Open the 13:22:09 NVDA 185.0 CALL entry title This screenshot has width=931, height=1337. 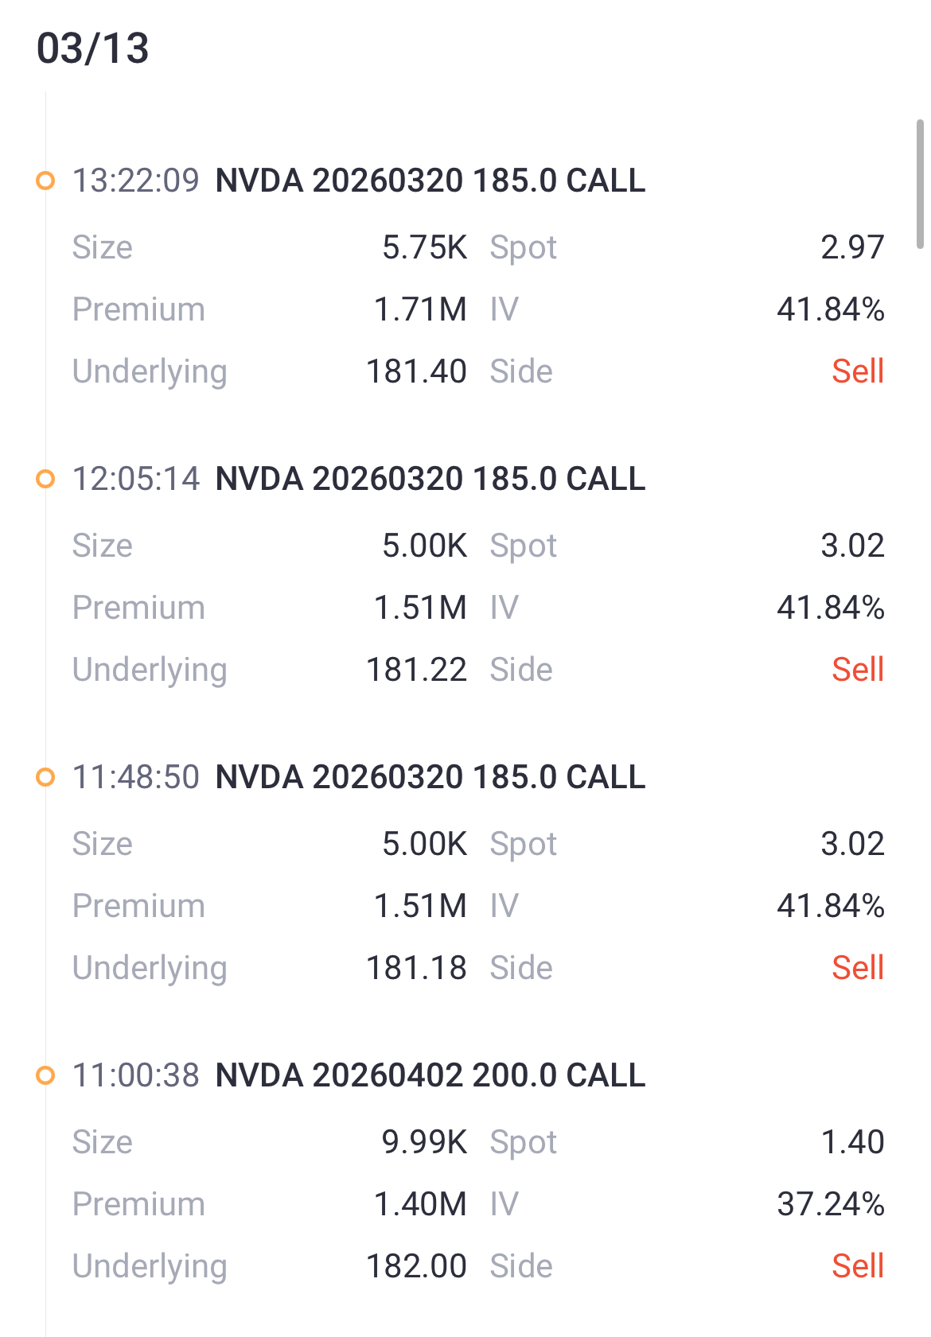(430, 181)
